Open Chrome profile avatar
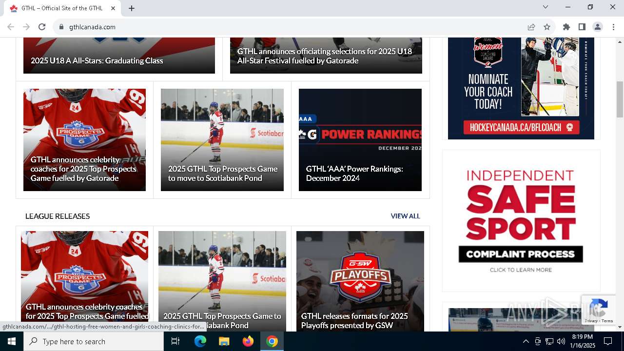The width and height of the screenshot is (624, 351). tap(598, 27)
